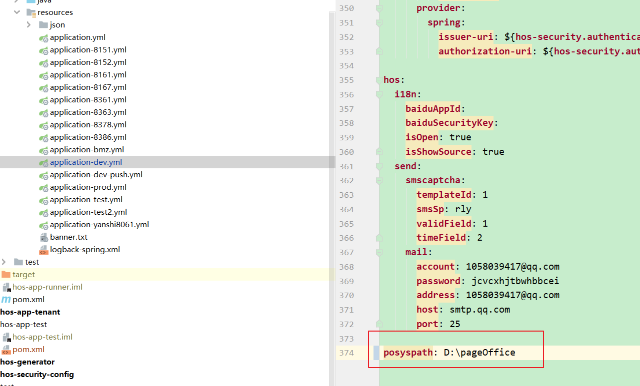Fold the mail block at line 367
This screenshot has width=640, height=386.
click(x=379, y=252)
